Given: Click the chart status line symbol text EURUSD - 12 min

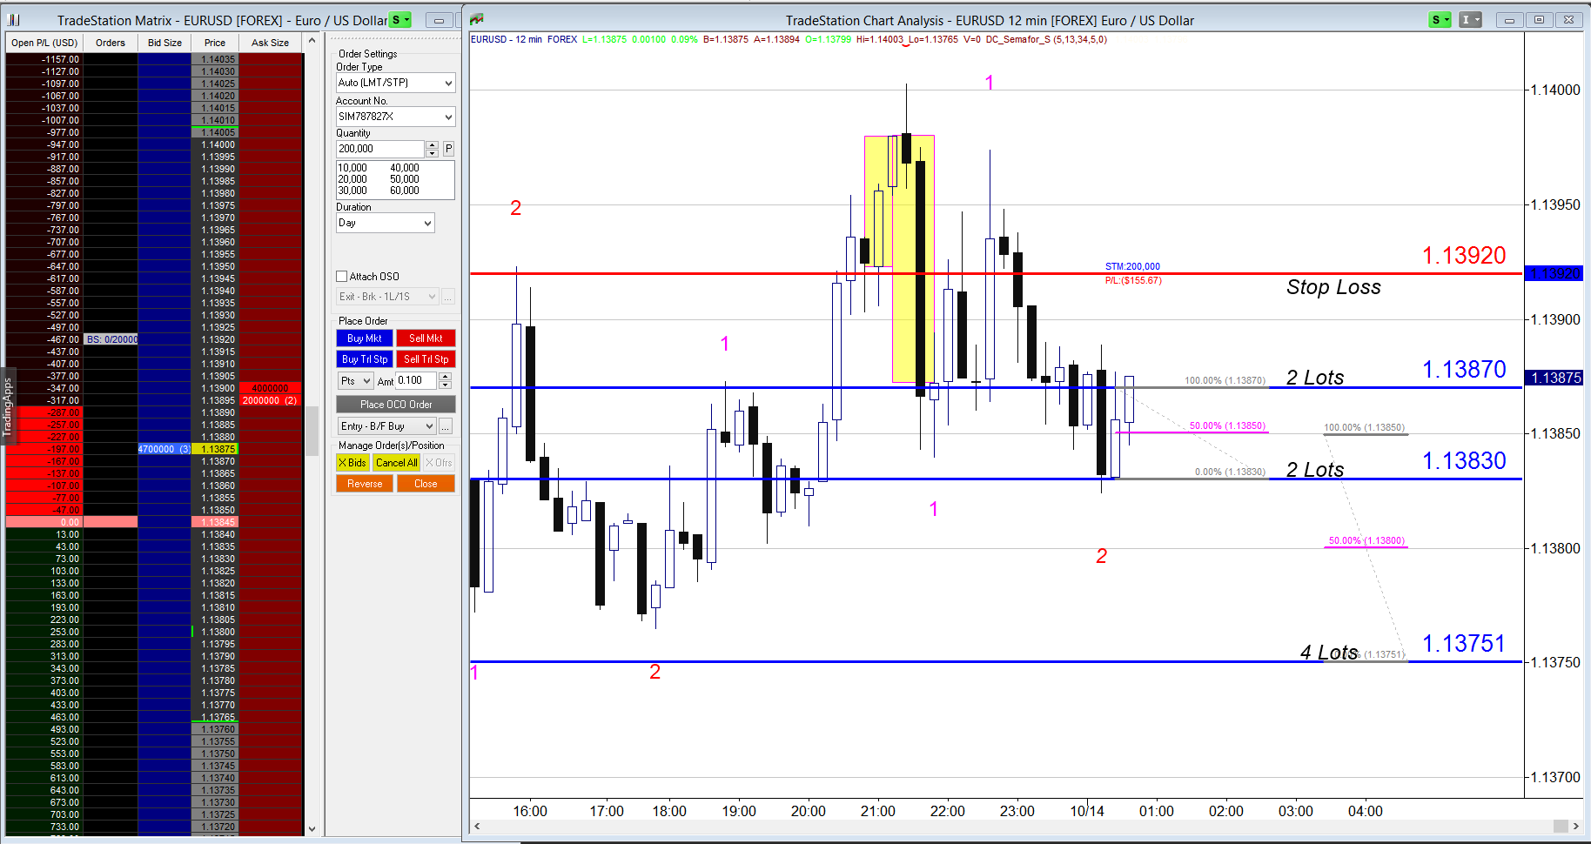Looking at the screenshot, I should click(507, 39).
